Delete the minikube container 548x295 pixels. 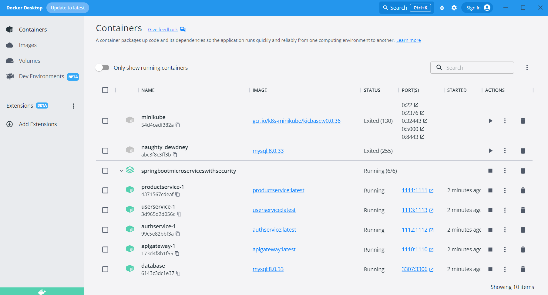pos(523,121)
